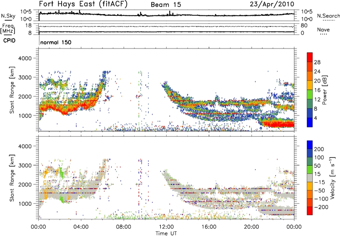
Task: Click the 'Fort Hays East (fitACF)' title
Action: tap(83, 4)
